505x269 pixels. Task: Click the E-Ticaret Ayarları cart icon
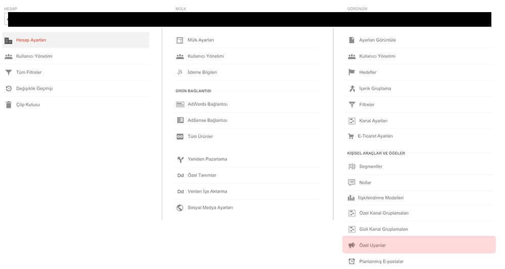point(351,136)
